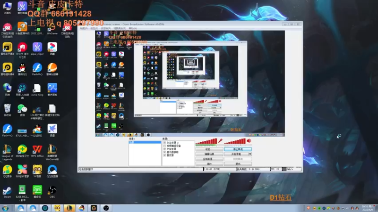This screenshot has width=378, height=212.
Task: Open the 迅雷 Xunlei desktop shortcut
Action: pos(52,130)
